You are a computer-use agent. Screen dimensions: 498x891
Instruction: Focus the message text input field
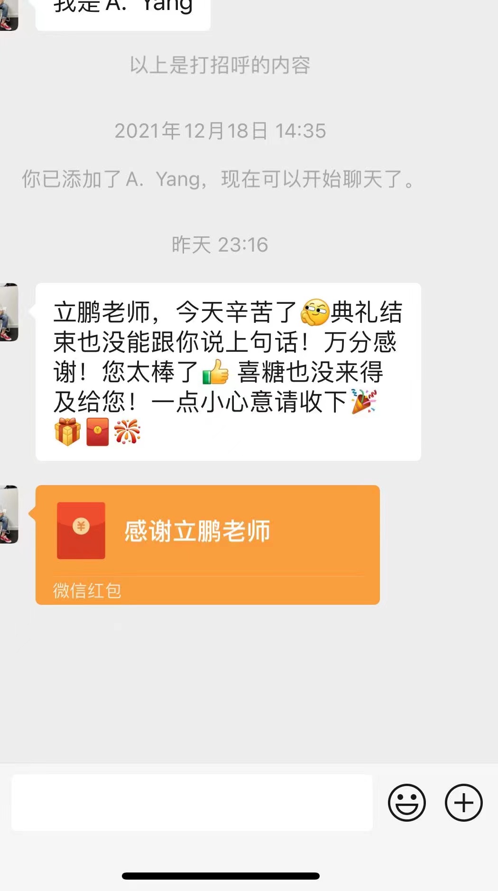click(192, 802)
